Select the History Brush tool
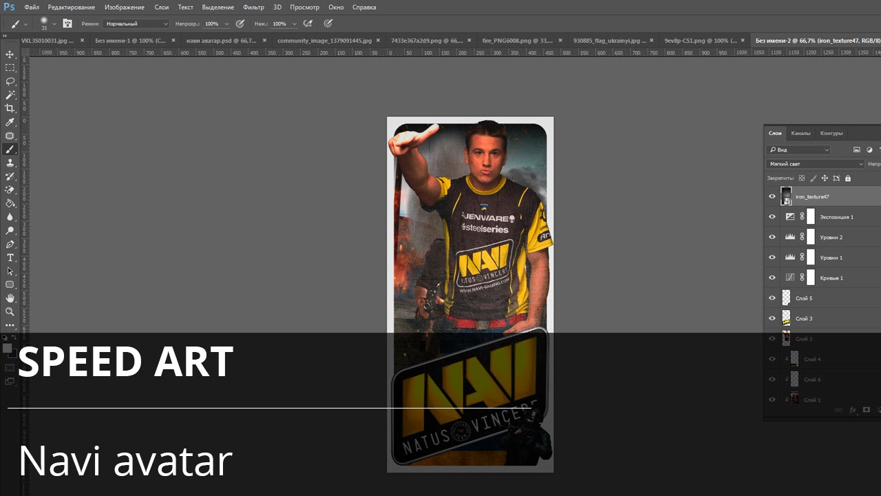The width and height of the screenshot is (881, 496). click(x=10, y=176)
